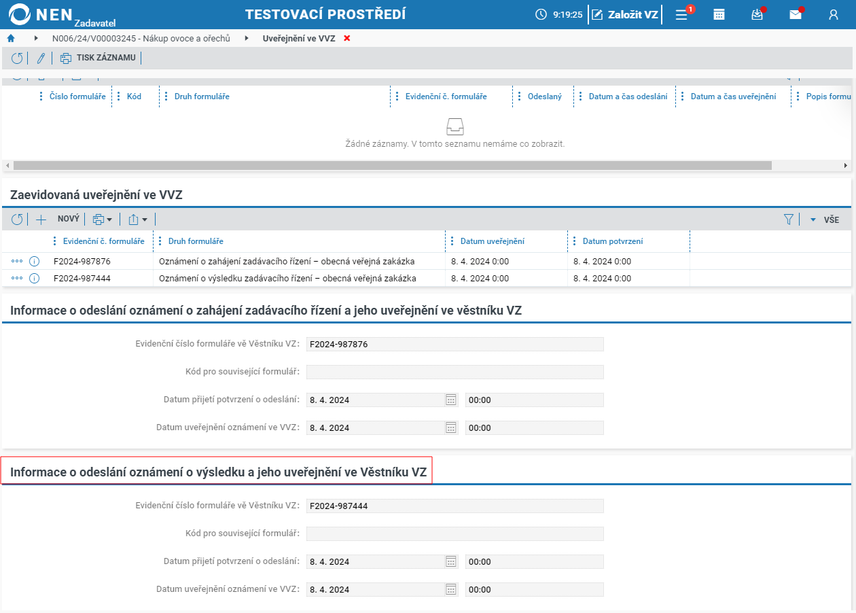Select breadcrumb N006/24/V00003245 - Nákup ovoce a ořechů
This screenshot has width=856, height=613.
click(x=141, y=39)
